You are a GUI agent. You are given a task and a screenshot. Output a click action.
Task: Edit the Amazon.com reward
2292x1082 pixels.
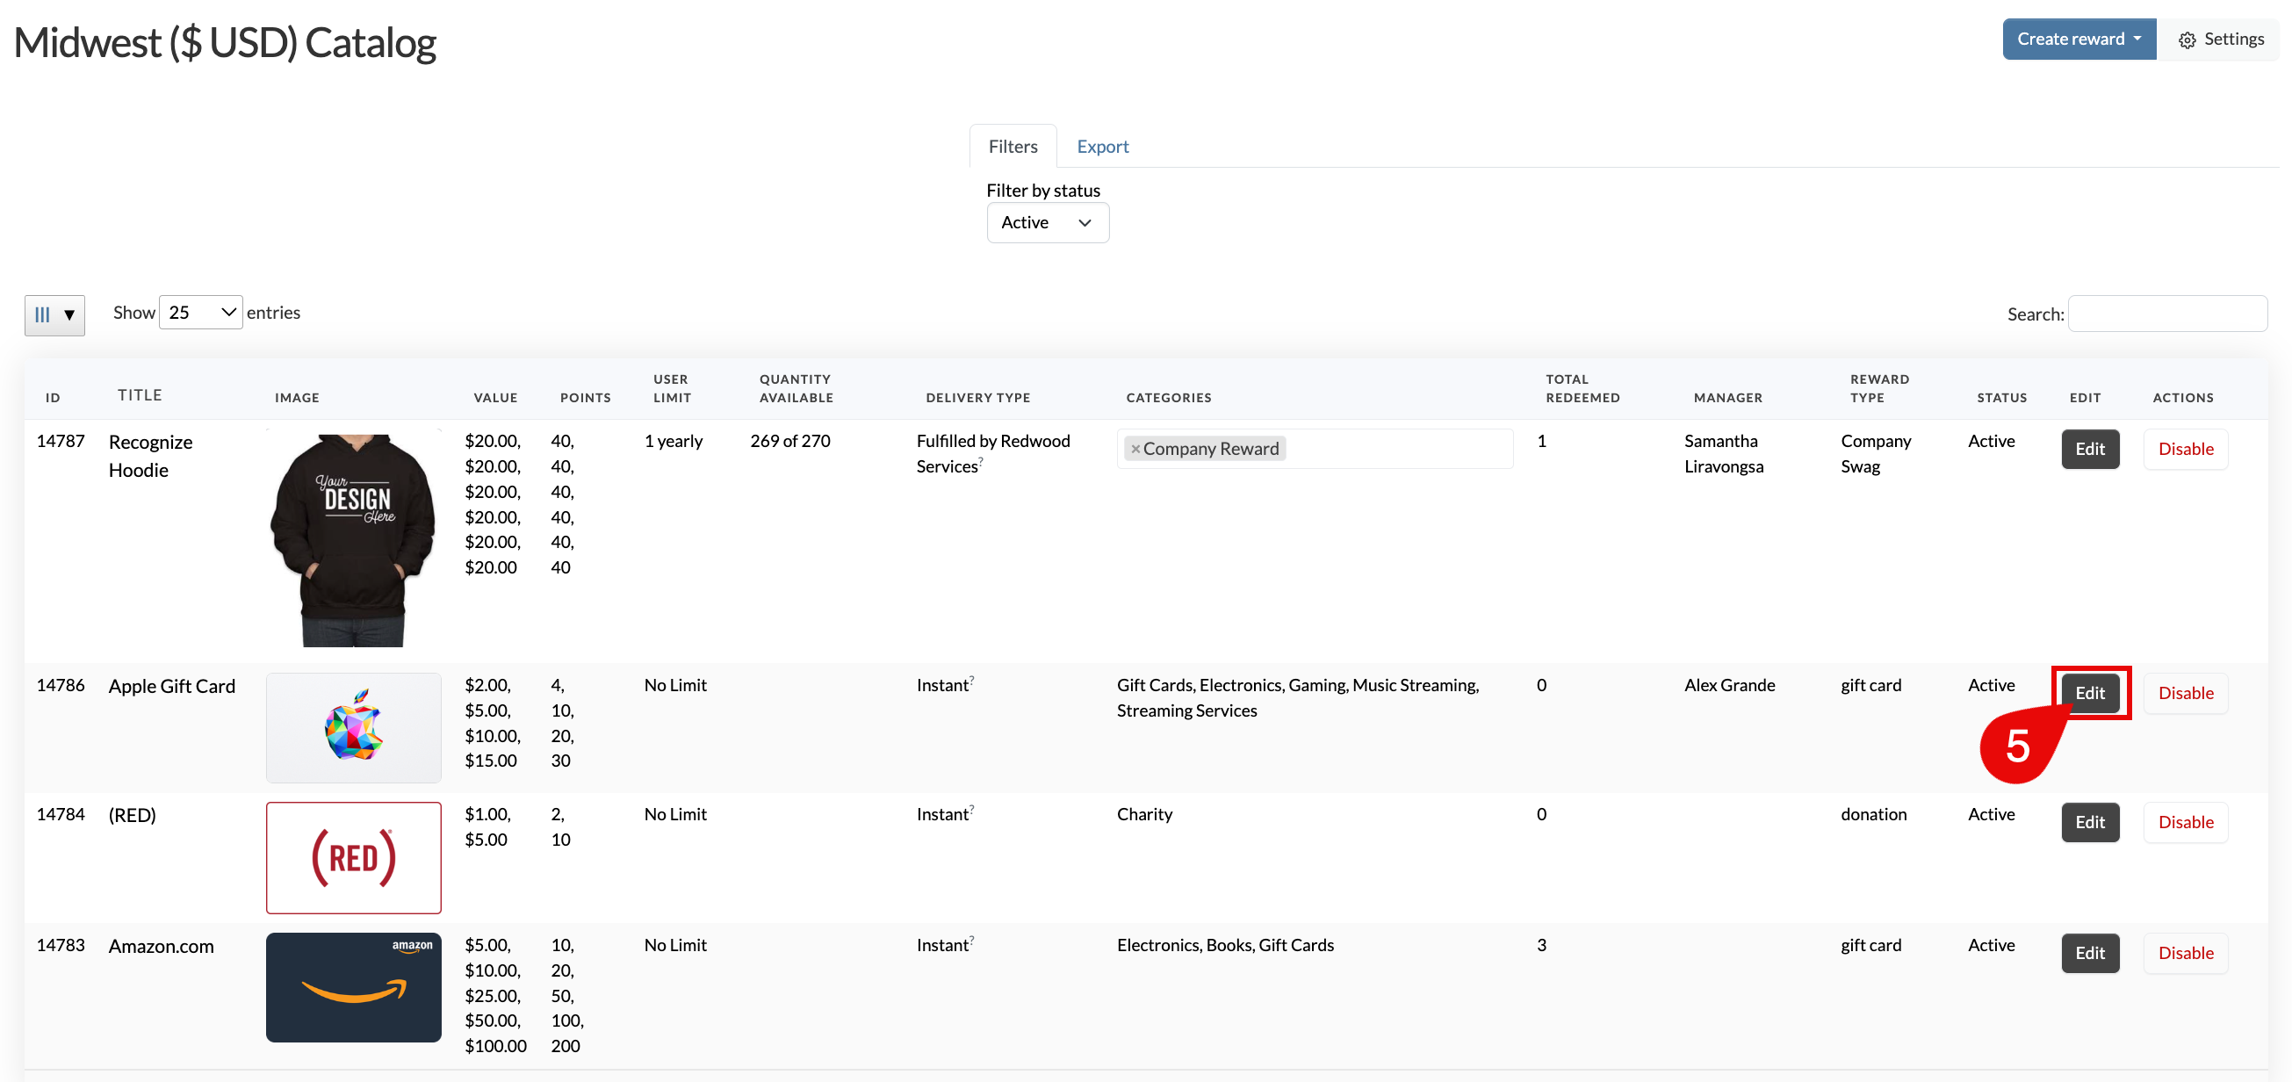(x=2090, y=953)
